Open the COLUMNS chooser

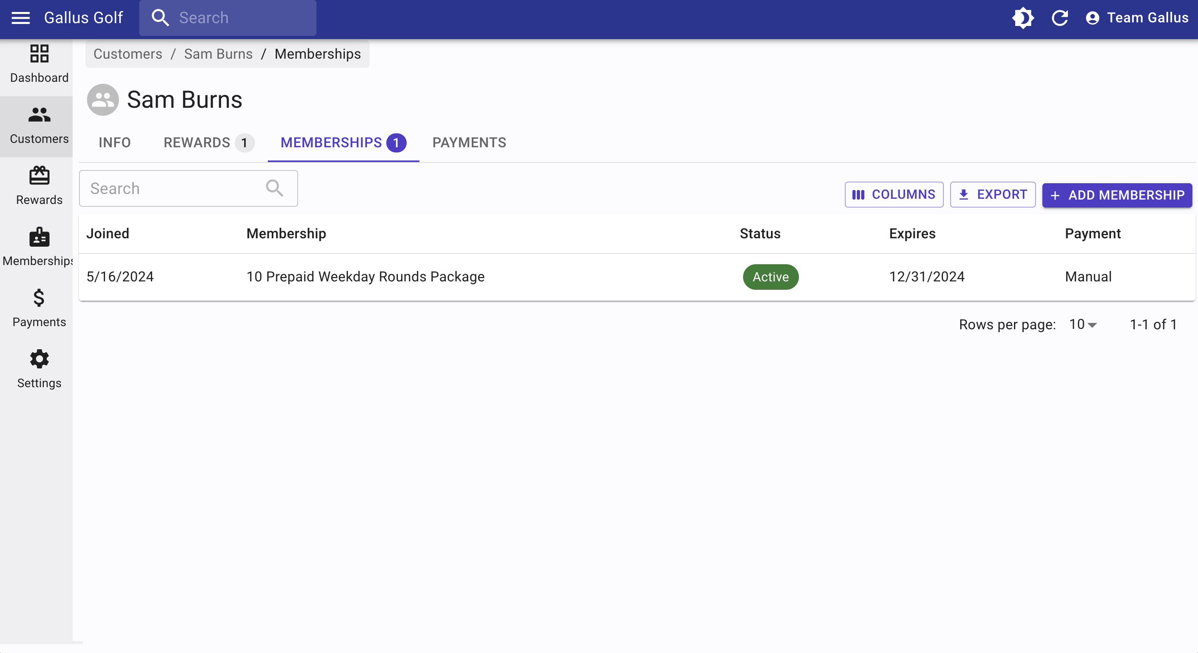point(894,194)
